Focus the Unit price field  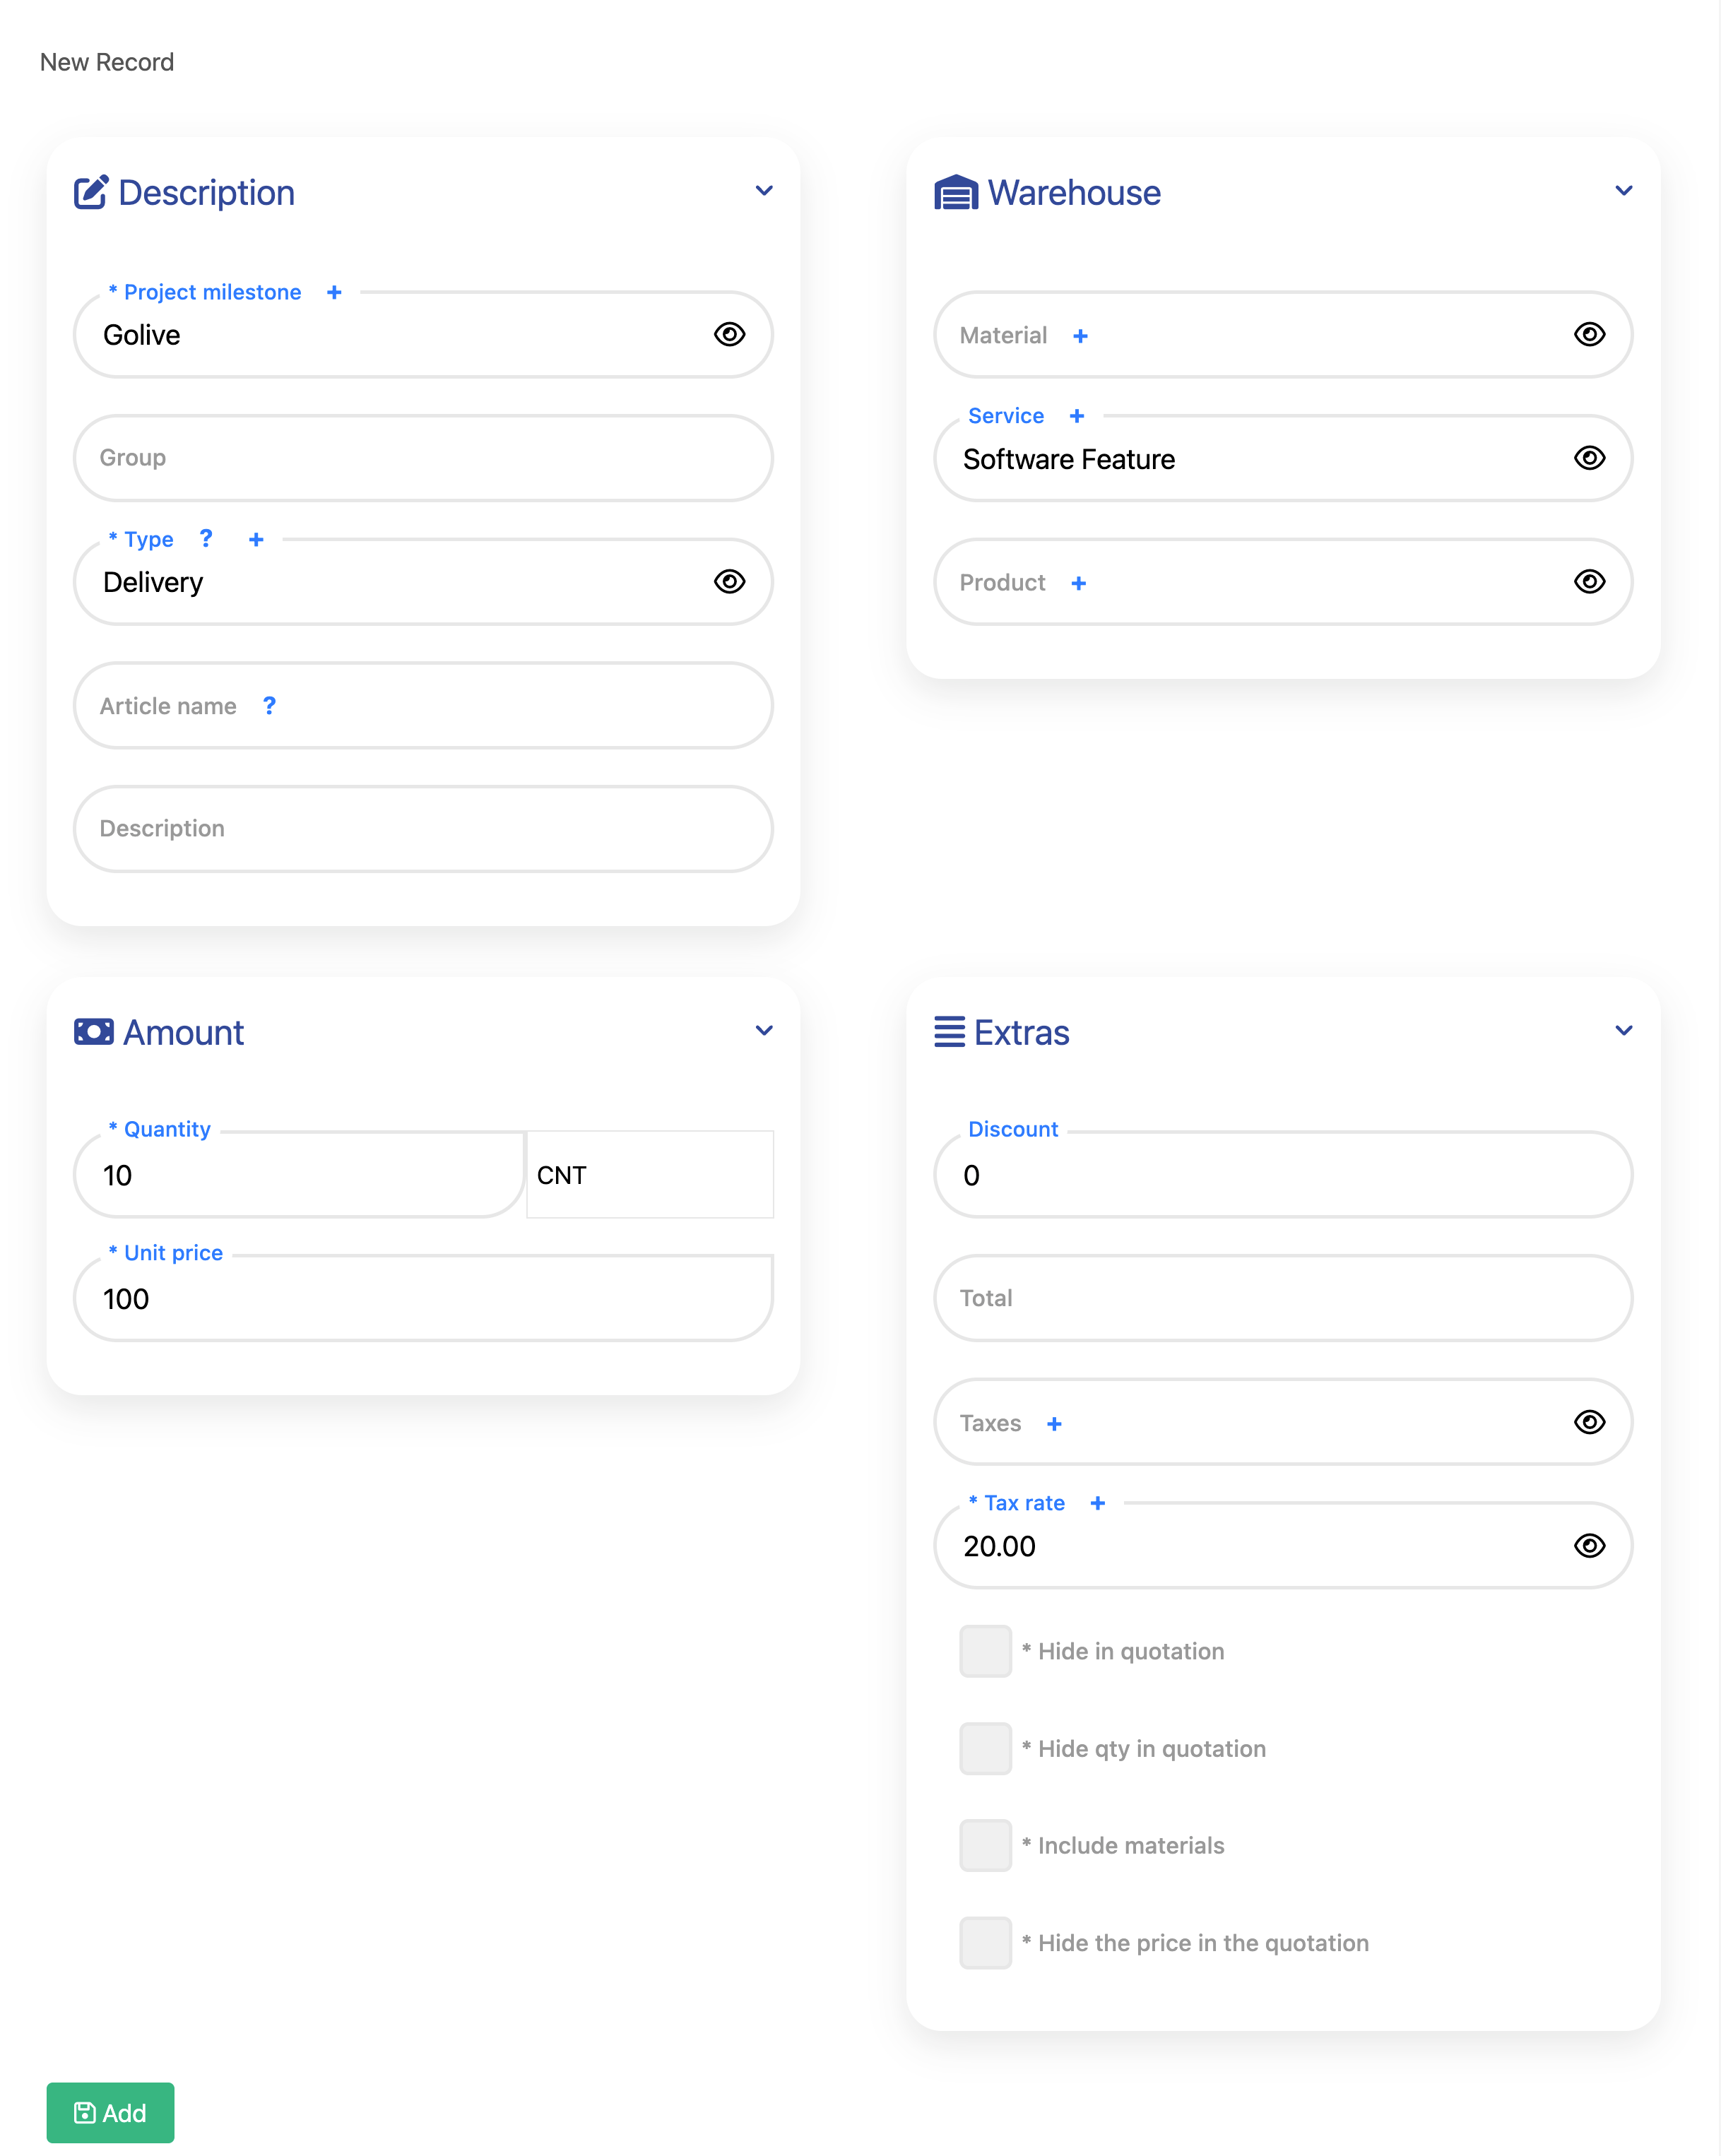[423, 1299]
